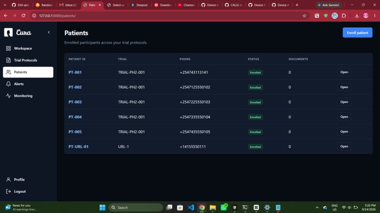Click the green shield extension icon

tap(326, 16)
